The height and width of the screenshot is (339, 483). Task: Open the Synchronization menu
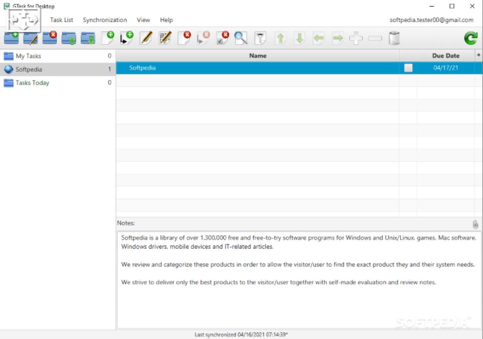105,20
